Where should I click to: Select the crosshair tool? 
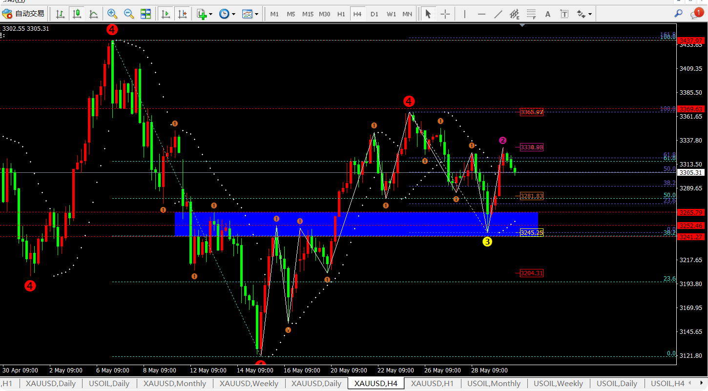tap(445, 14)
